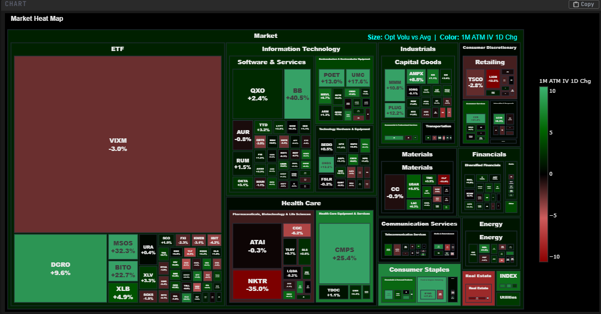Select the VIXM -3.0% tile
Viewport: 601px width, 314px height.
click(117, 144)
